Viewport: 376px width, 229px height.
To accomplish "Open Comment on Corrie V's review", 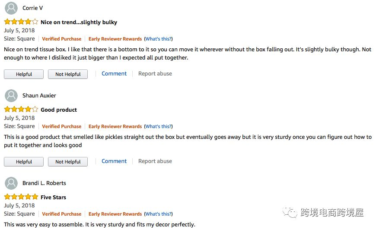I will [x=114, y=74].
